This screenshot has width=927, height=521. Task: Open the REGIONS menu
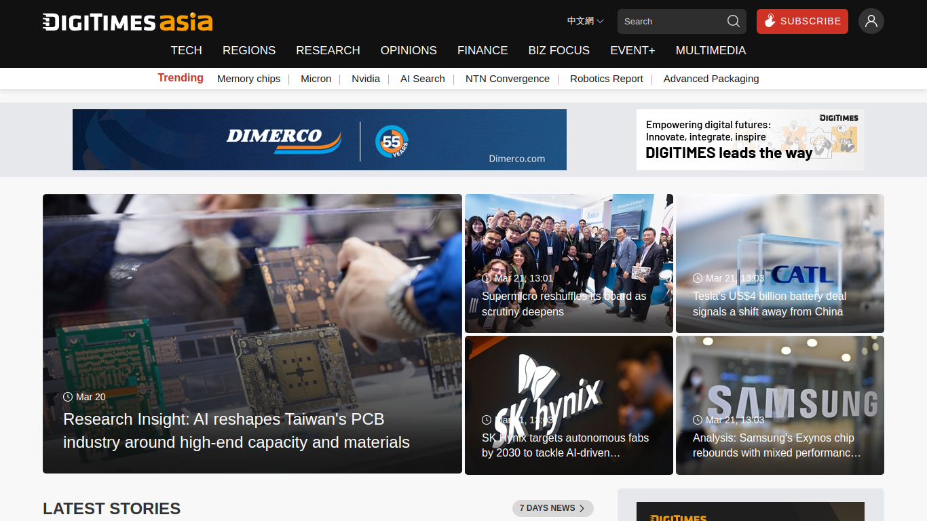coord(249,50)
